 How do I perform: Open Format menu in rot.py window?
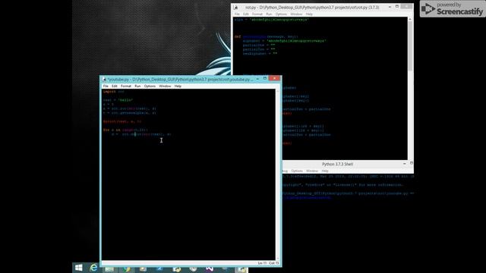coord(257,14)
